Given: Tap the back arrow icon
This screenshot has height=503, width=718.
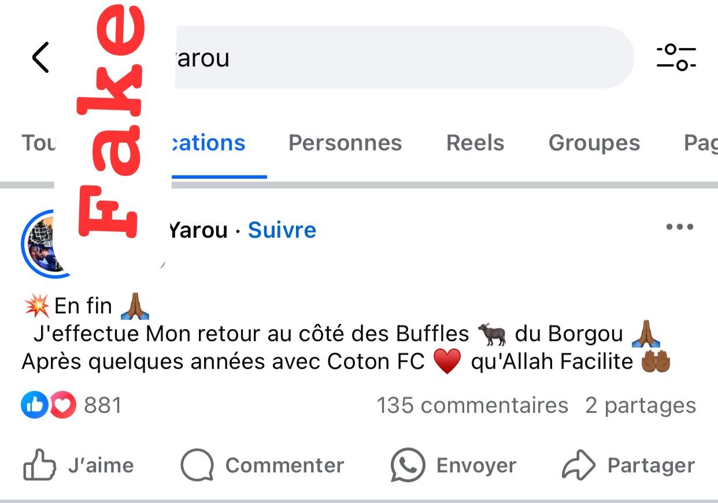Looking at the screenshot, I should pos(40,57).
